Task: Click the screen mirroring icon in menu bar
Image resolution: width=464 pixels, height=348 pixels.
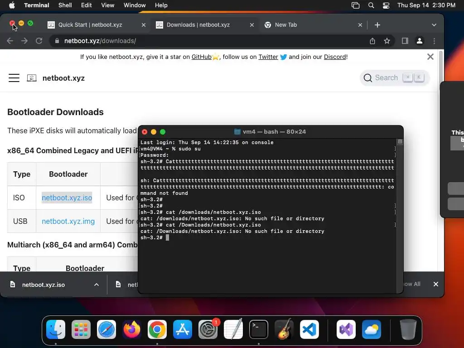Action: 355,5
